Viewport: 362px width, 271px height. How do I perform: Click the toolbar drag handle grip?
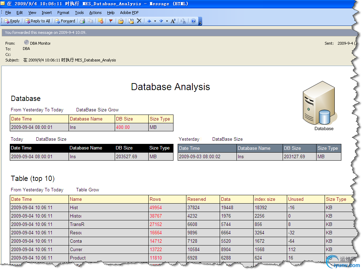click(x=2, y=21)
